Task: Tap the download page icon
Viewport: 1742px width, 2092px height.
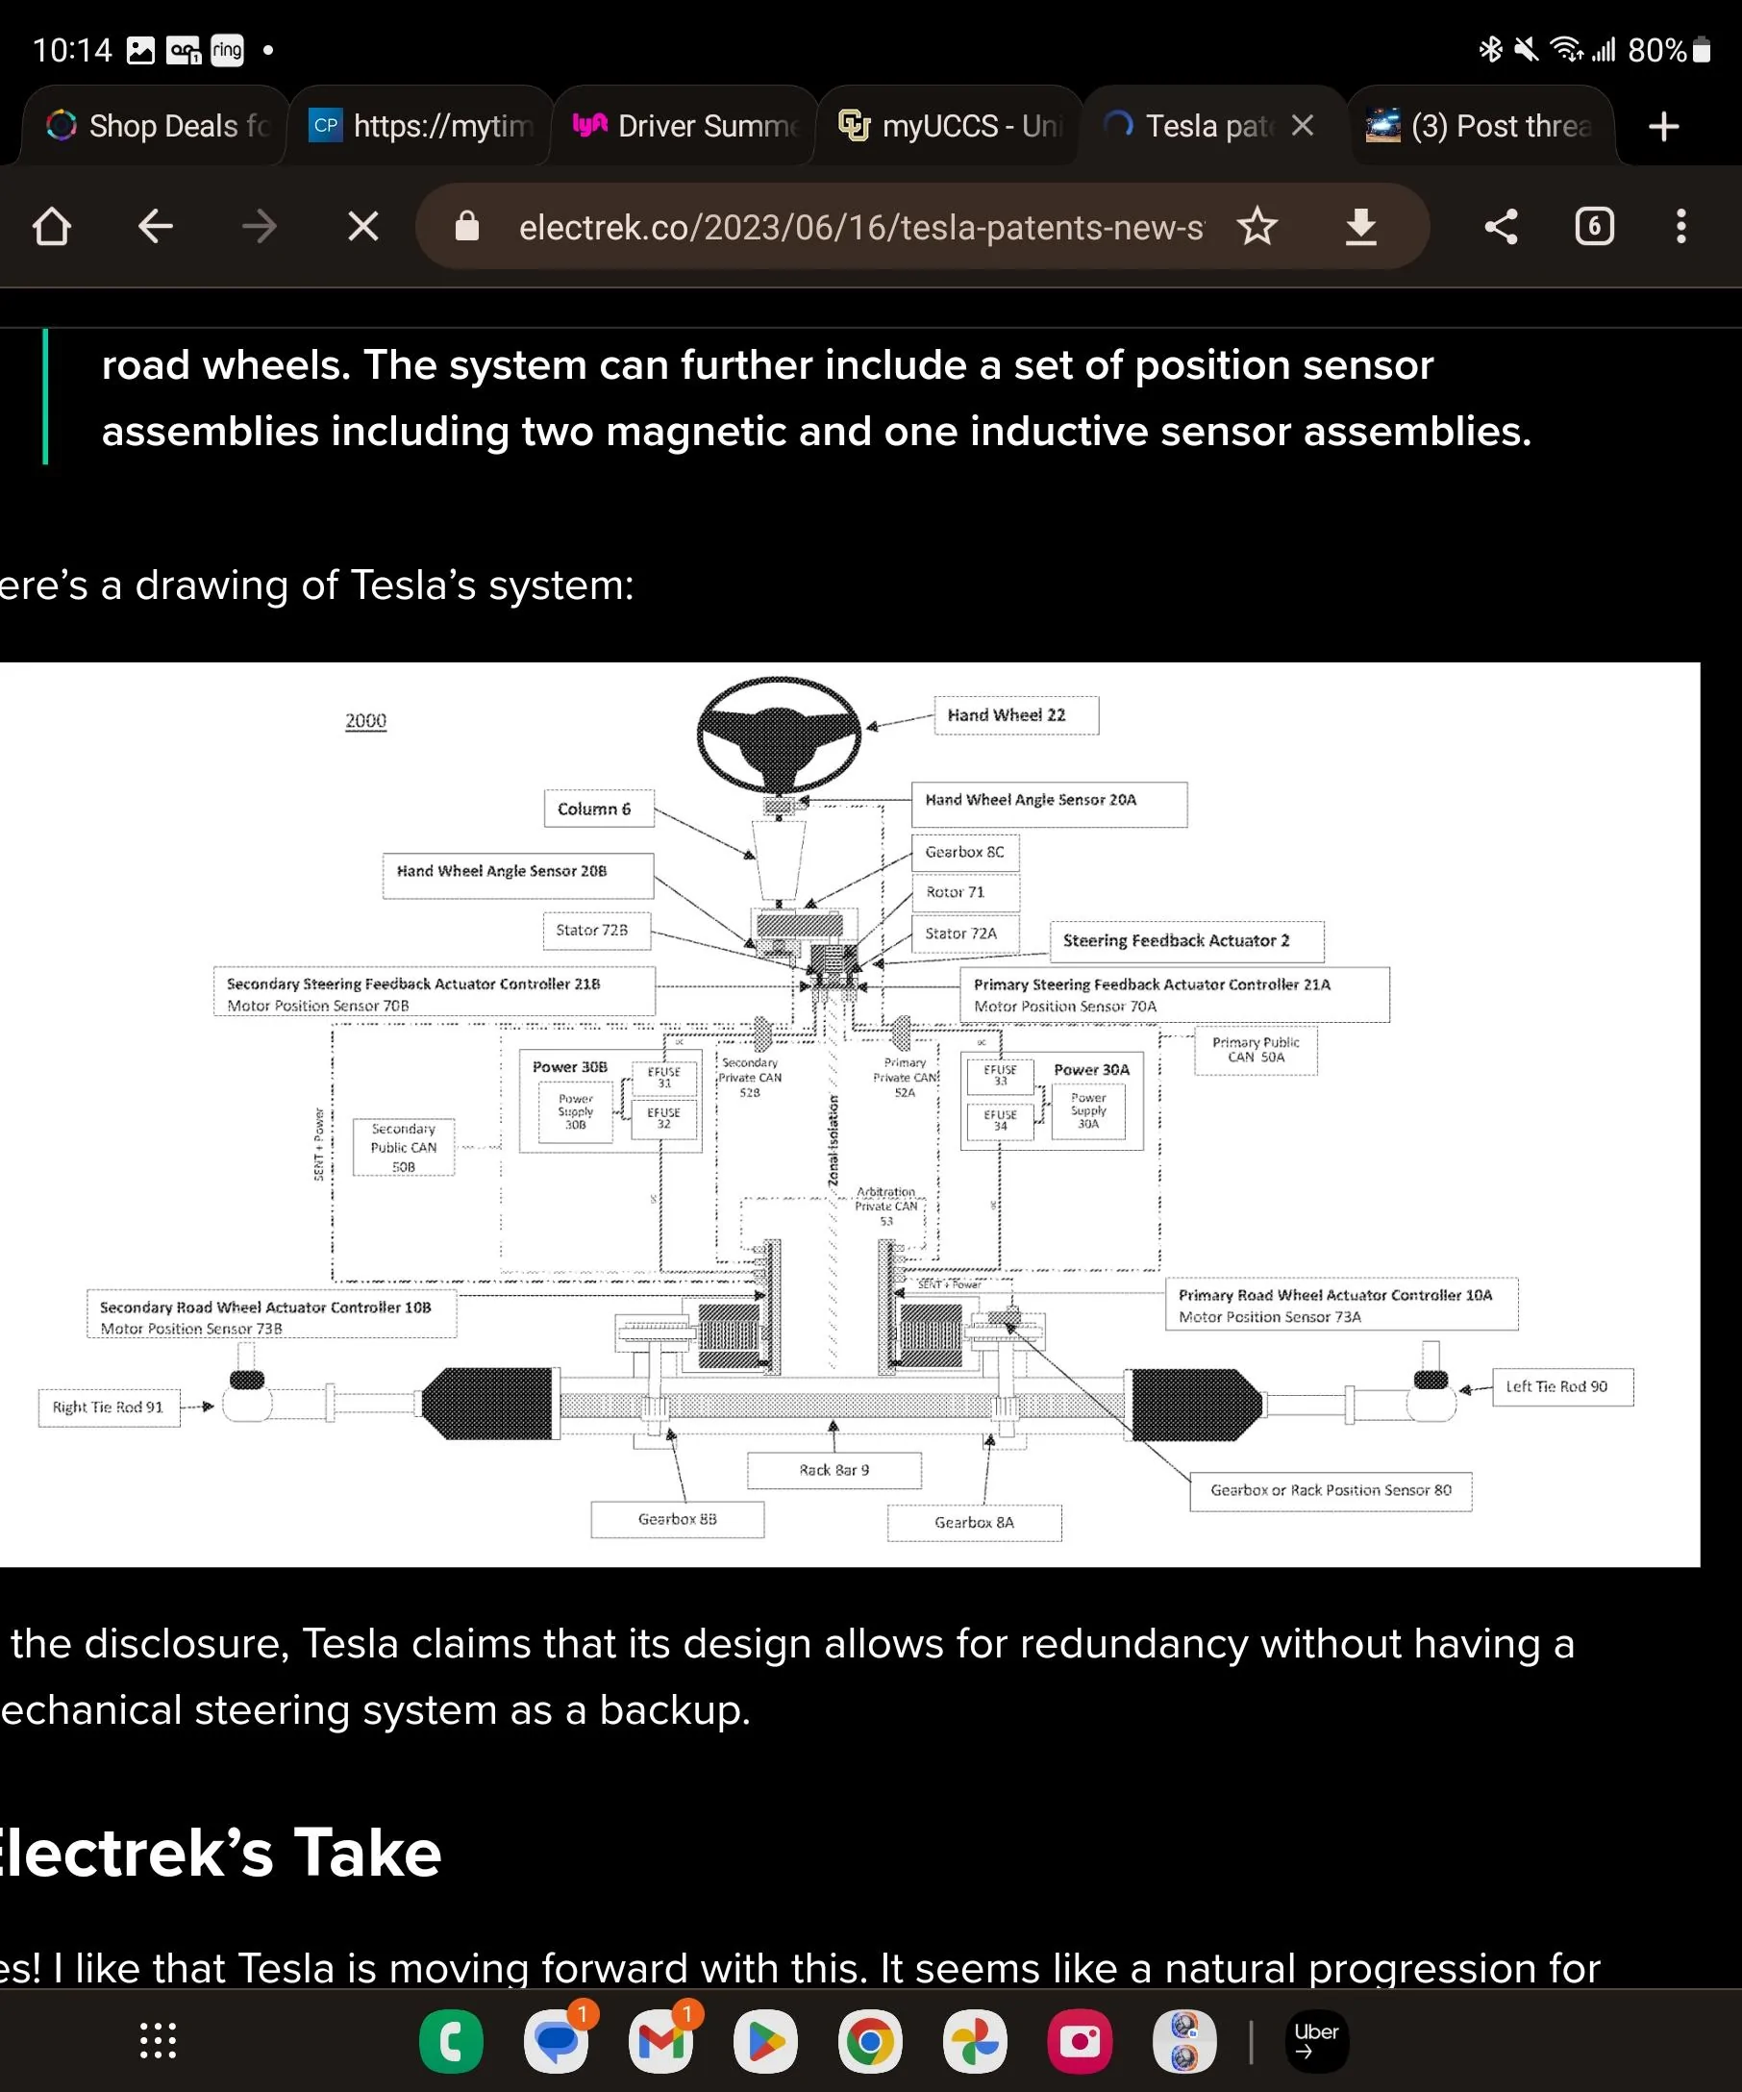Action: click(1360, 227)
